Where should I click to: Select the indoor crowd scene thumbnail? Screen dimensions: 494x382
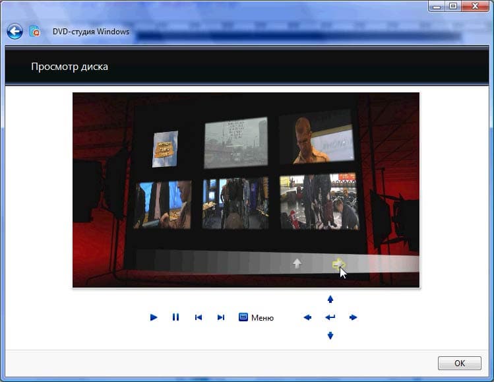pos(235,203)
